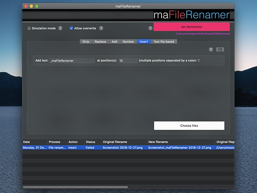Image resolution: width=257 pixels, height=193 pixels.
Task: Click the Choose files button
Action: tap(189, 126)
